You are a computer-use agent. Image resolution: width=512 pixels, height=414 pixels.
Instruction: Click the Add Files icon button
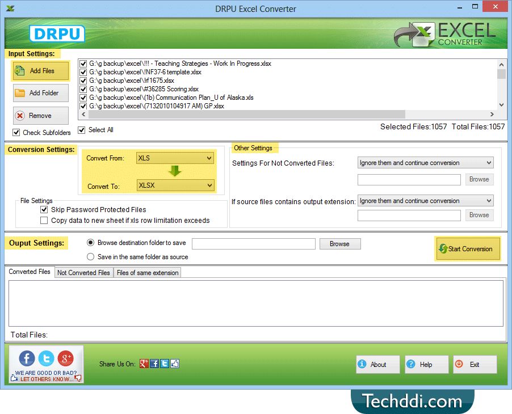point(20,71)
